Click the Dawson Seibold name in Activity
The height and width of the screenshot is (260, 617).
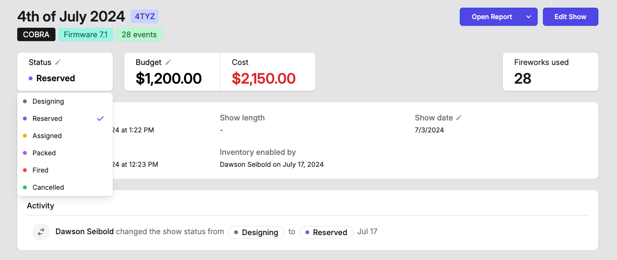tap(85, 232)
